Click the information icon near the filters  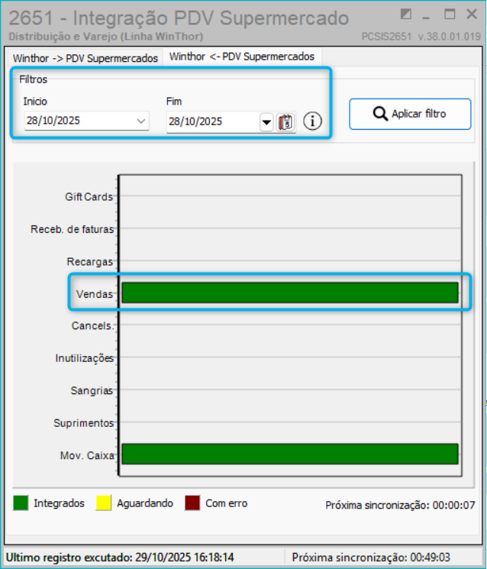312,121
